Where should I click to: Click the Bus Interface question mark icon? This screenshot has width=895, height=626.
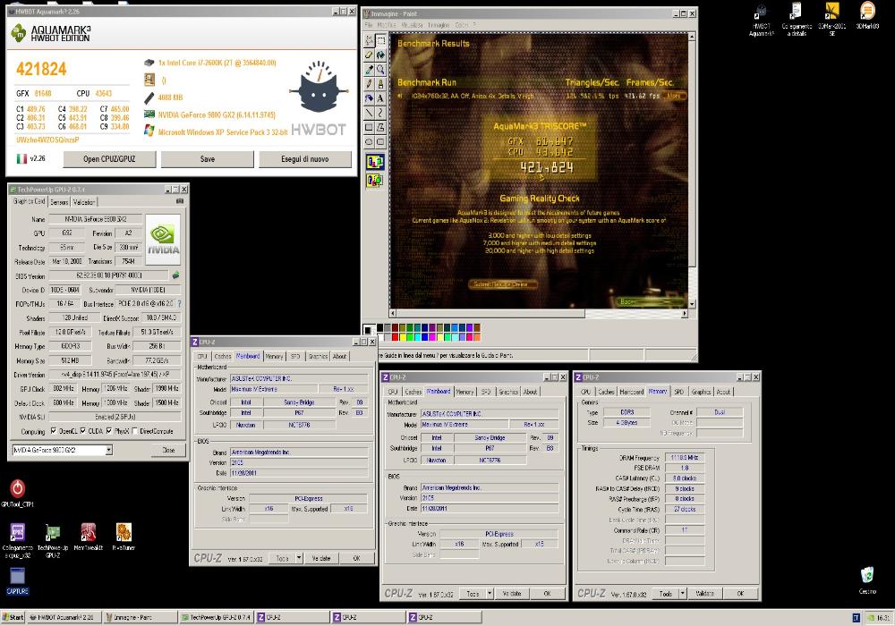click(179, 304)
